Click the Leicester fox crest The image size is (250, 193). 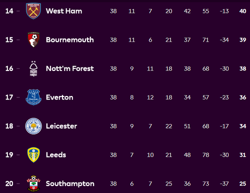[33, 126]
